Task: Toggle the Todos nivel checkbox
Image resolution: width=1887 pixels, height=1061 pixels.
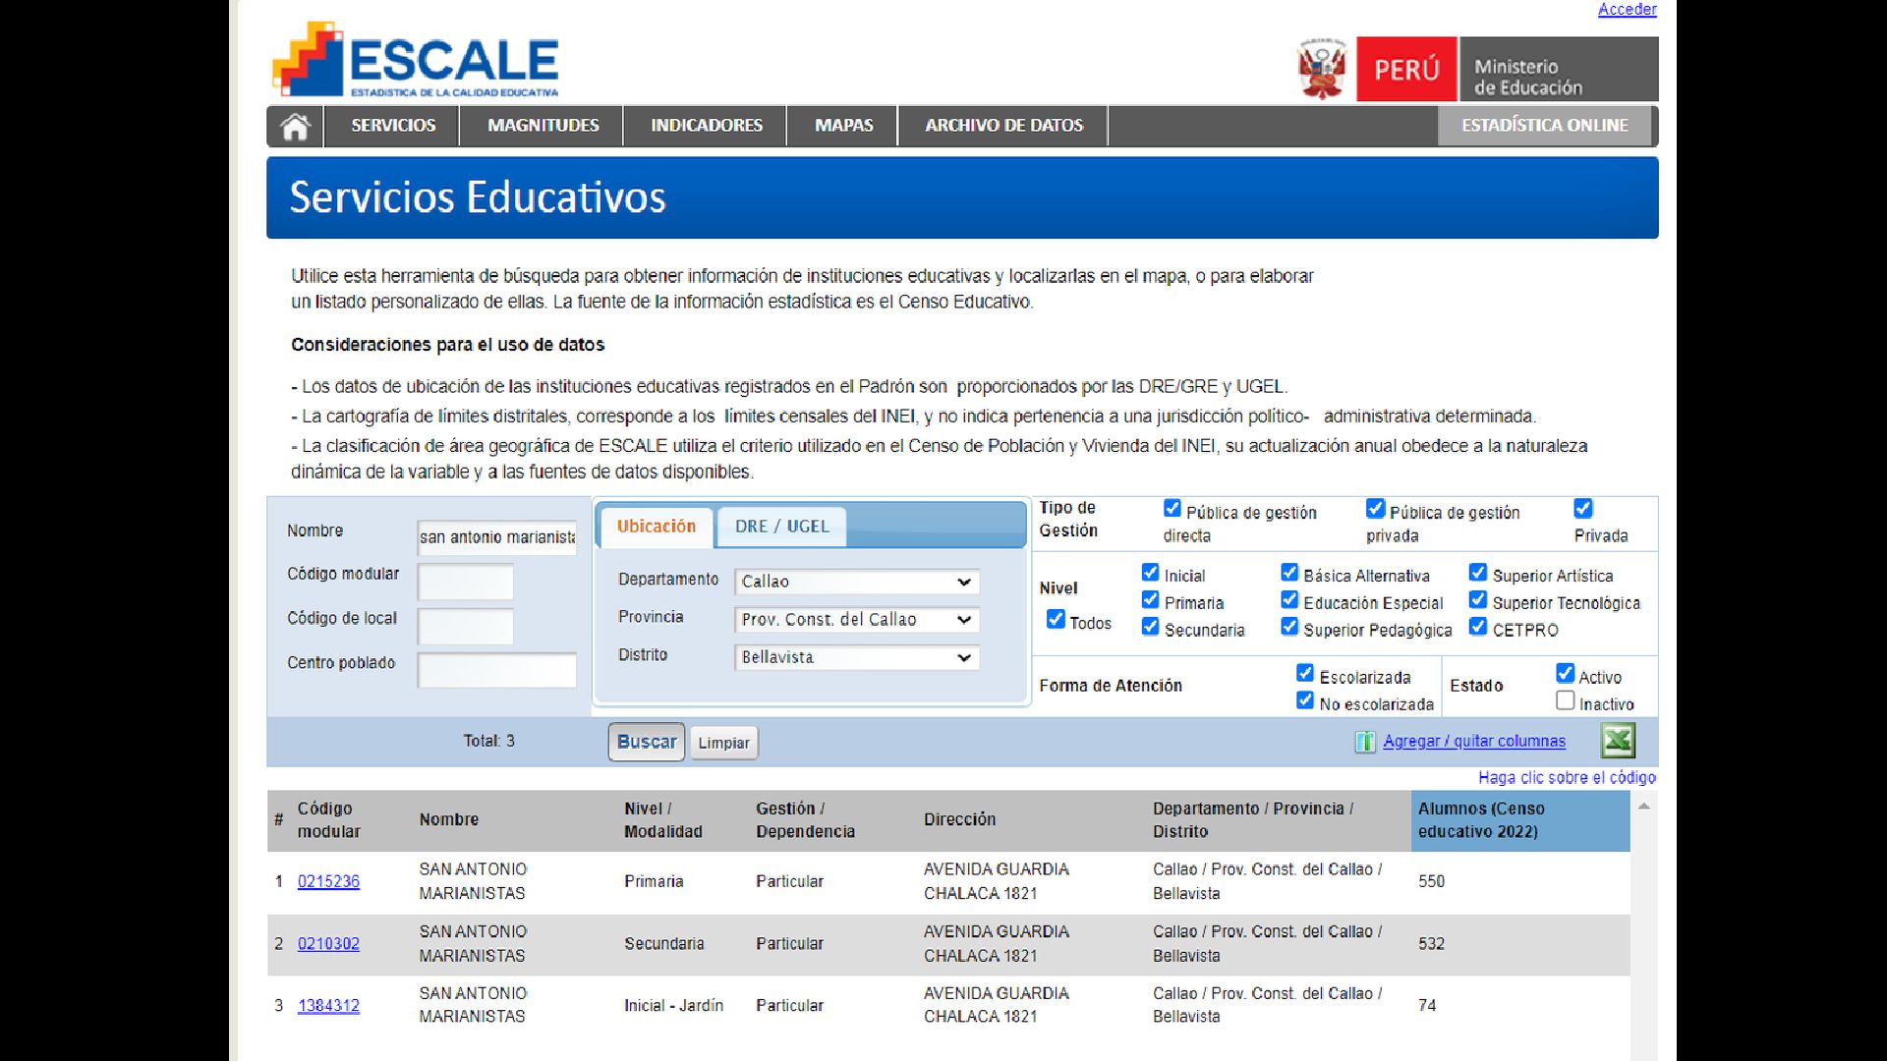Action: click(1056, 620)
